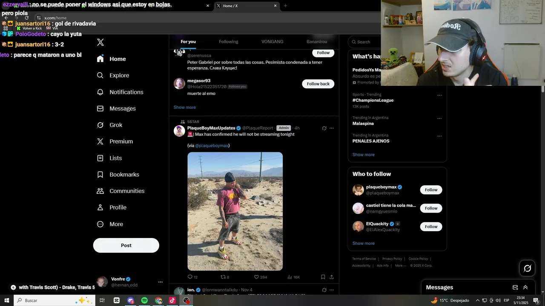Open options for #ChampionsLeague trend
The height and width of the screenshot is (306, 545).
[x=439, y=95]
